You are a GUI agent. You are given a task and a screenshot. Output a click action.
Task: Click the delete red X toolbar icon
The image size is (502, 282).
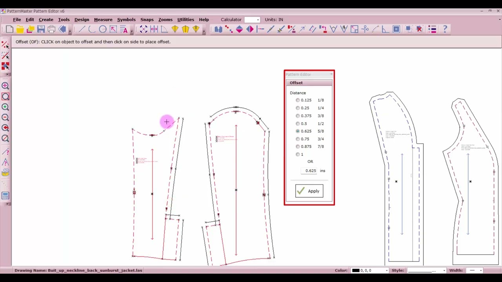point(419,29)
